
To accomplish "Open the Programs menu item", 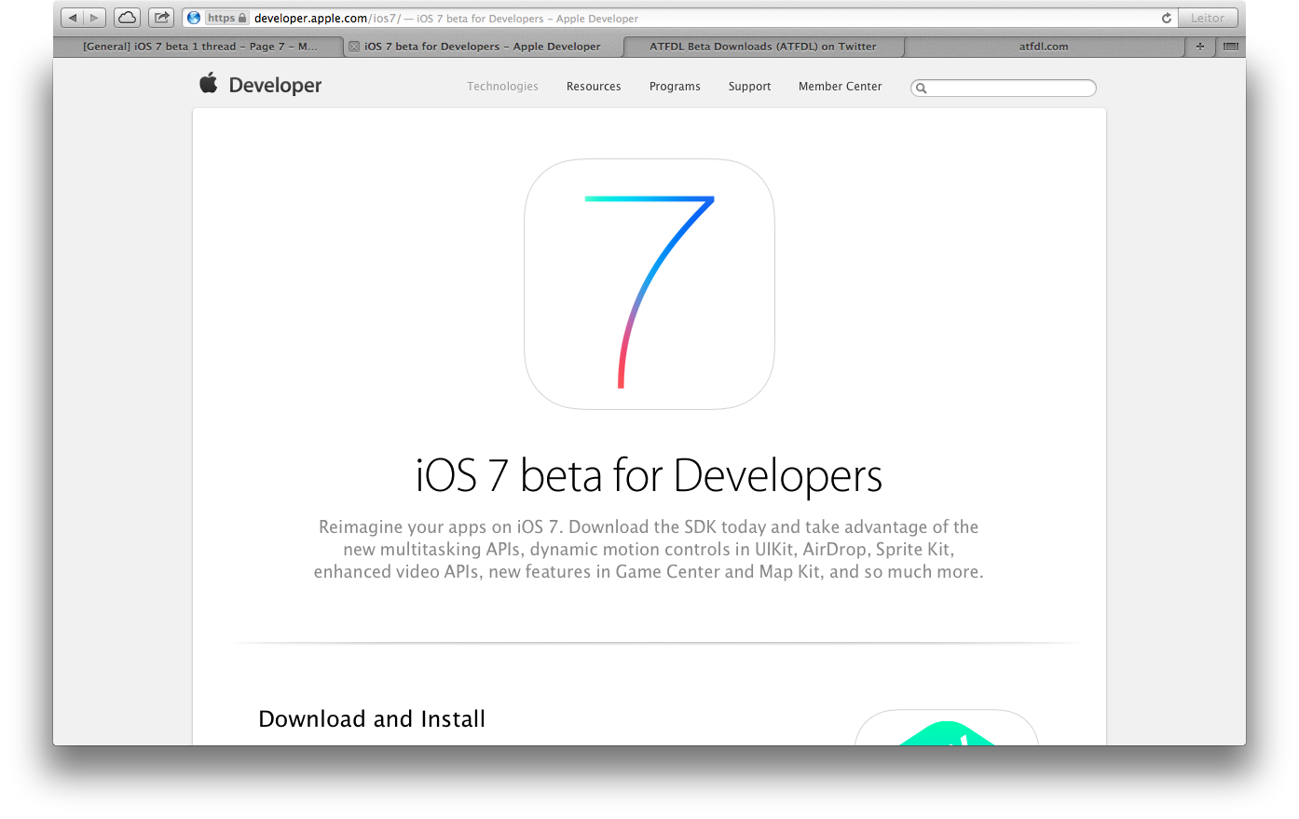I will (x=675, y=87).
